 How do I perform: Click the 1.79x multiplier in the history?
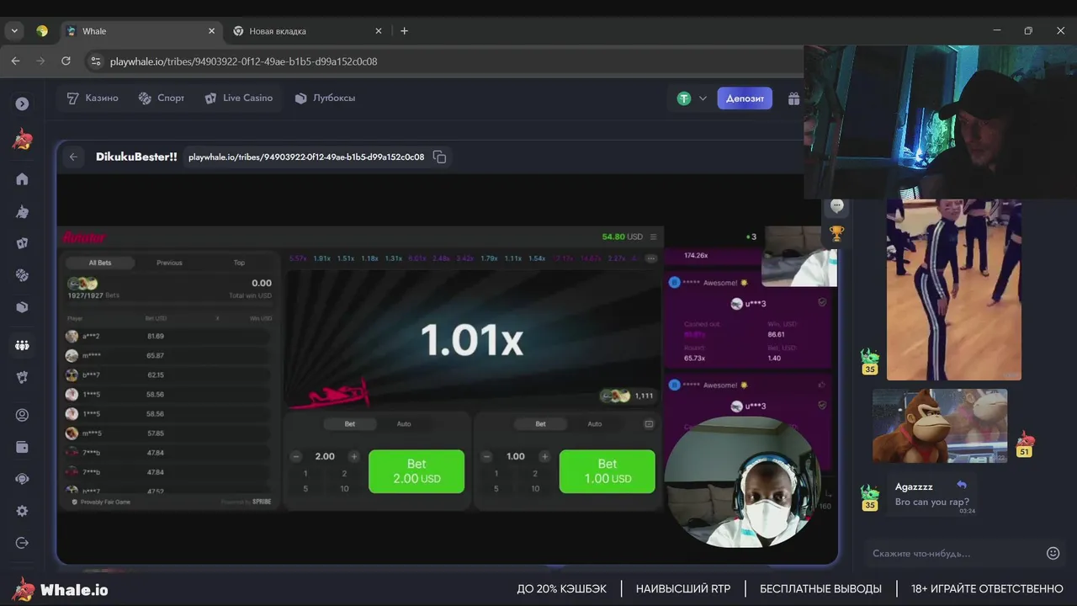tap(489, 258)
